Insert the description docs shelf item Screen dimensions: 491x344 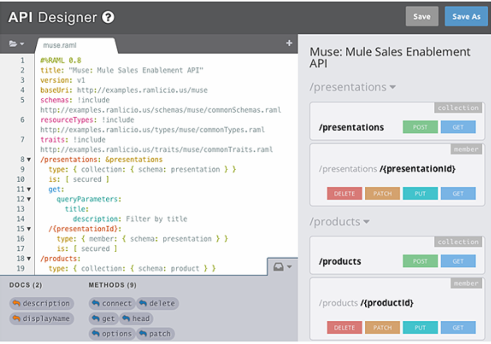pos(42,303)
